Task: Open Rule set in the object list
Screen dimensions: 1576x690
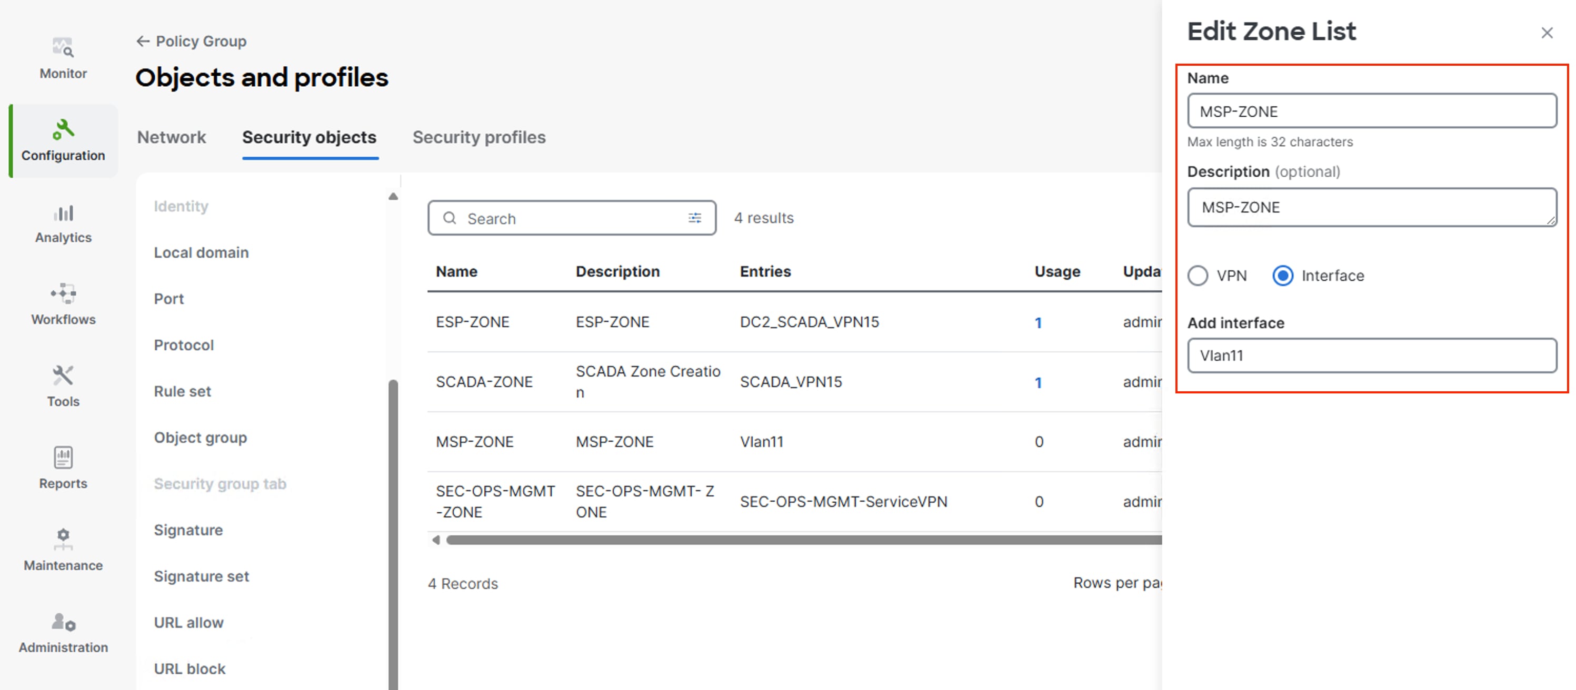Action: point(182,391)
